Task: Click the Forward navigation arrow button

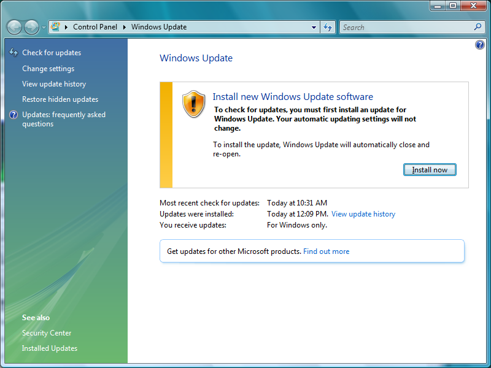Action: 32,27
